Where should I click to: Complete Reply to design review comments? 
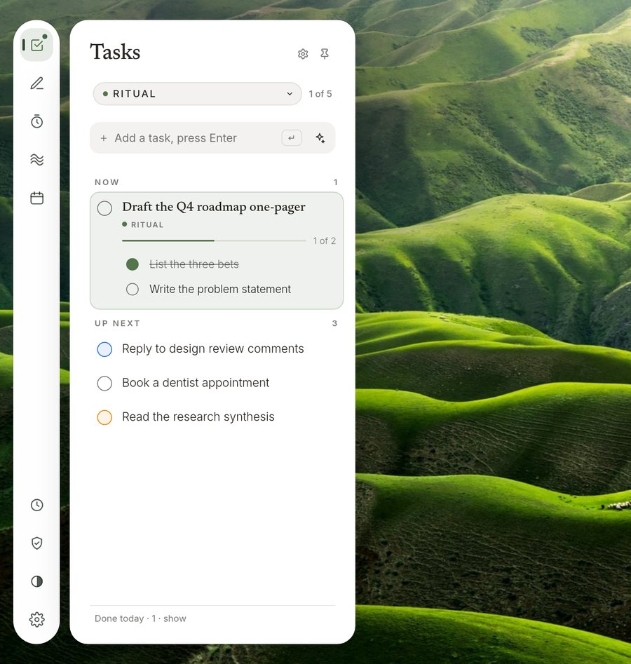pyautogui.click(x=104, y=349)
